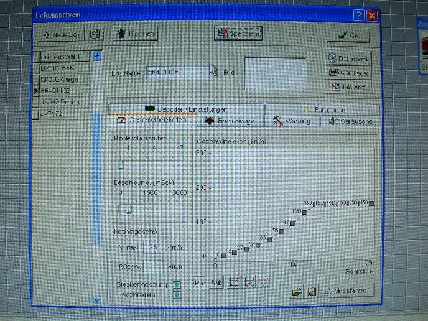Click the V max speed input field
Viewport: 428px width, 321px height.
[153, 247]
